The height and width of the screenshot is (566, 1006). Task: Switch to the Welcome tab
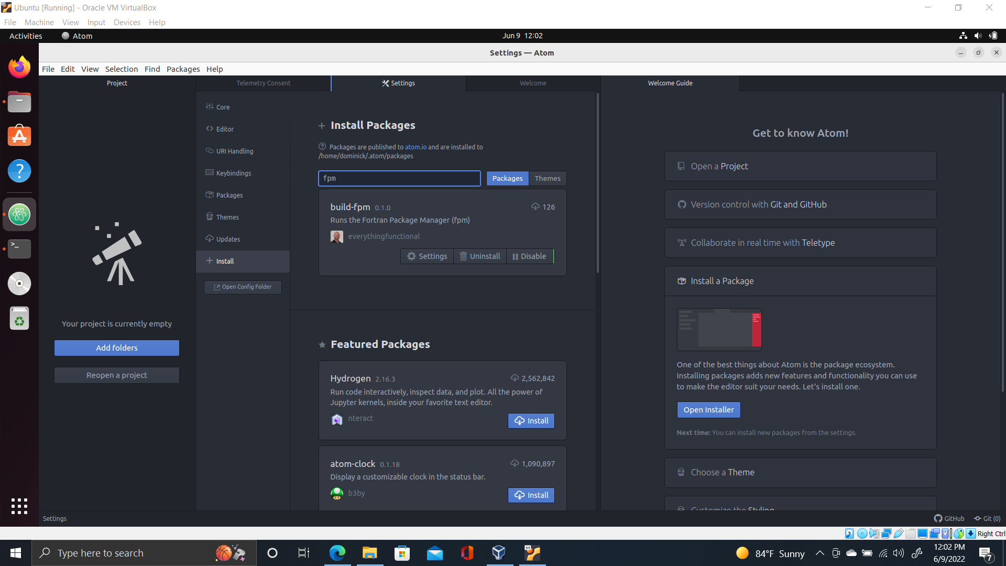[533, 83]
